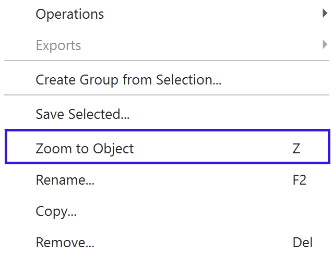
Task: Zoom the view to the selected object
Action: 85,148
